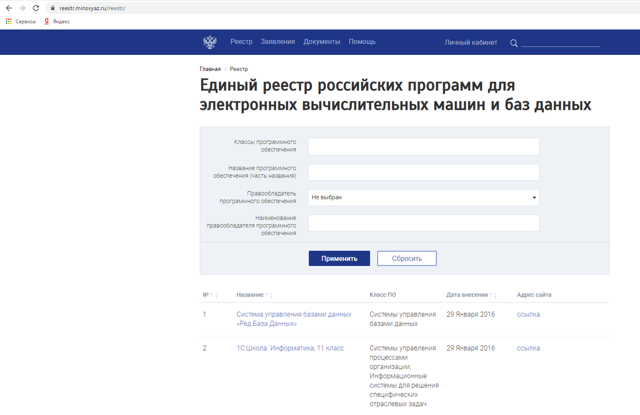Reset filters with the Сбросить button
640x415 pixels.
(x=406, y=258)
